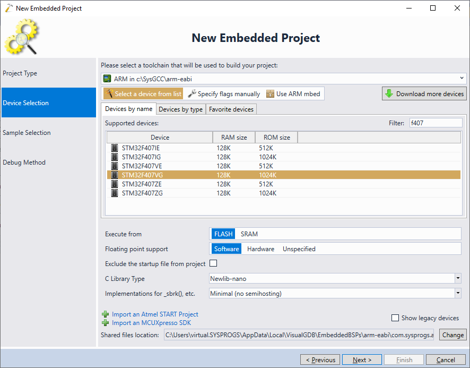
Task: Click Change for shared files location
Action: pyautogui.click(x=452, y=335)
